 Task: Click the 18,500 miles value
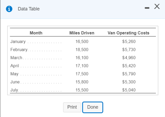pos(82,50)
